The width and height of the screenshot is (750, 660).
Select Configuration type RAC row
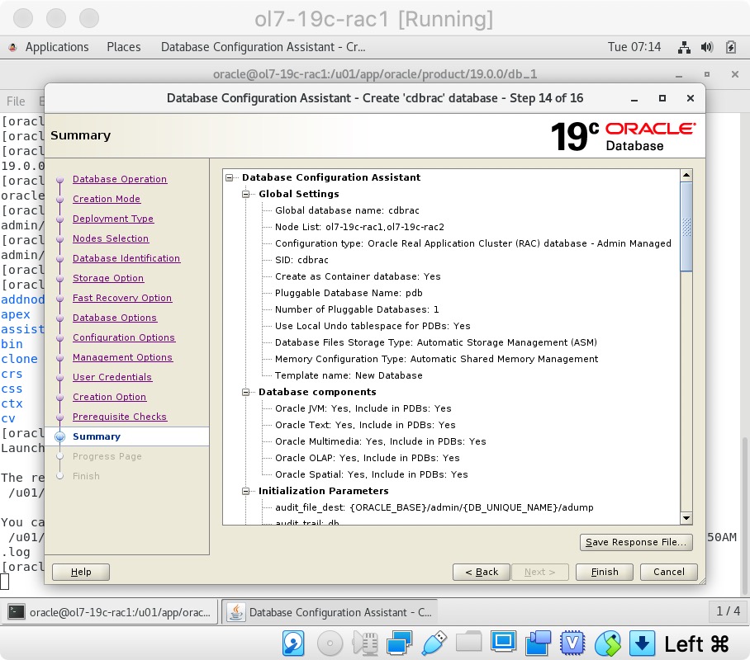click(473, 243)
